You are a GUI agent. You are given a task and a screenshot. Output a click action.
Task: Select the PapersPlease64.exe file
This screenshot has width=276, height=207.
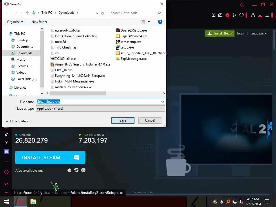[132, 36]
